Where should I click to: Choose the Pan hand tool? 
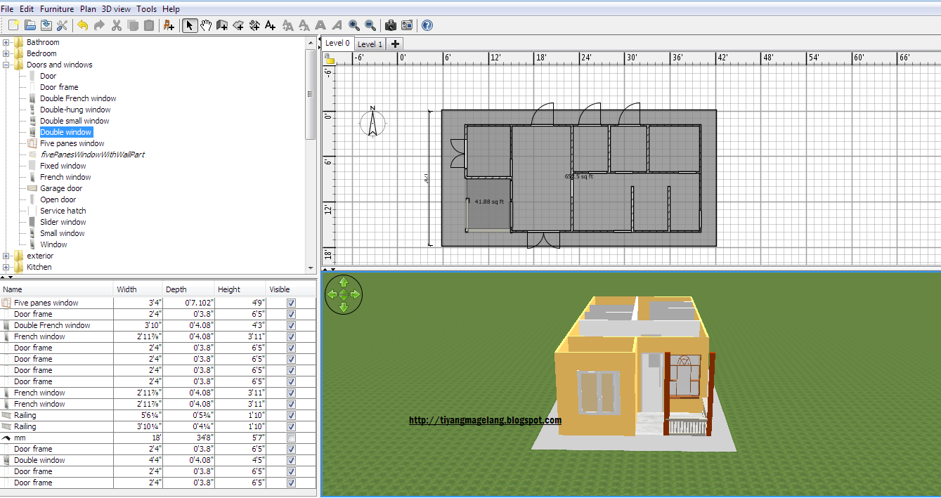pos(206,25)
